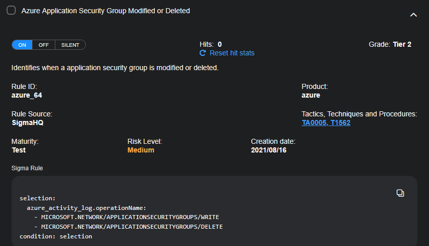The image size is (429, 246).
Task: Click the azure product value
Action: 311,95
